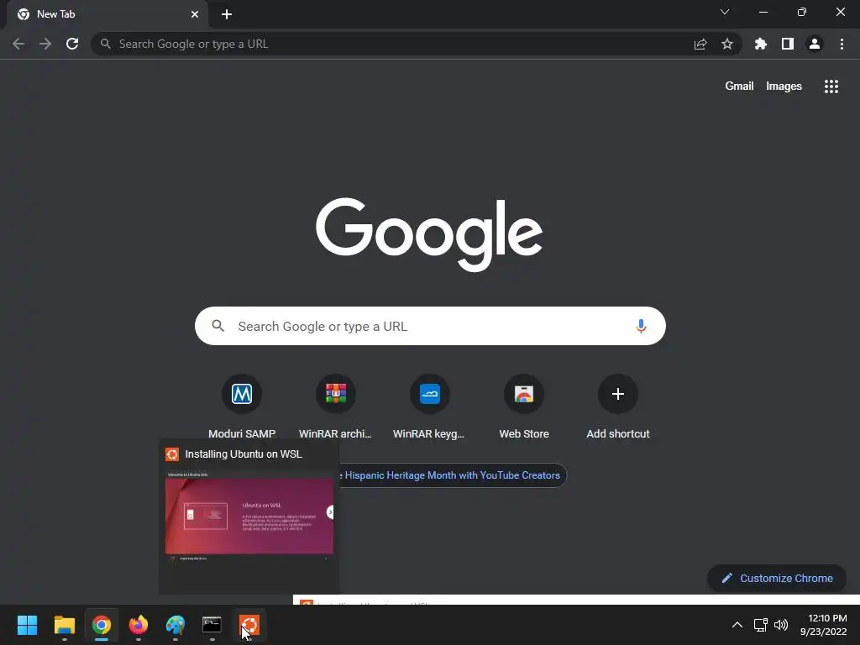Switch to Chrome taskbar icon
The height and width of the screenshot is (645, 860).
click(102, 625)
